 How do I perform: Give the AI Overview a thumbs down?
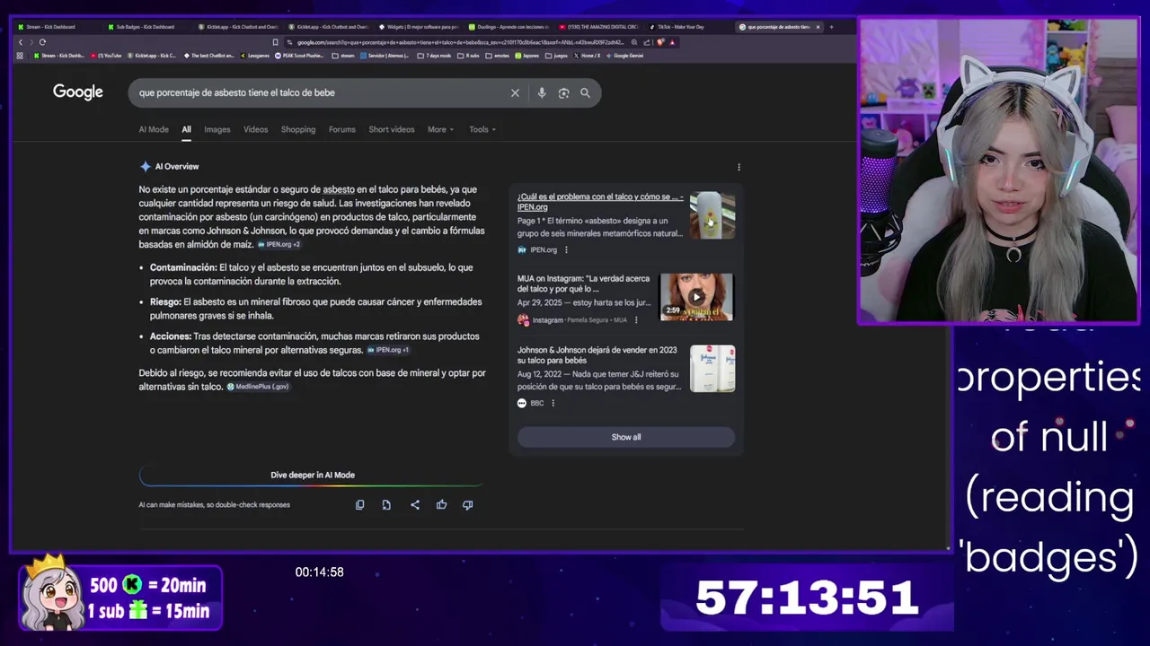click(467, 505)
